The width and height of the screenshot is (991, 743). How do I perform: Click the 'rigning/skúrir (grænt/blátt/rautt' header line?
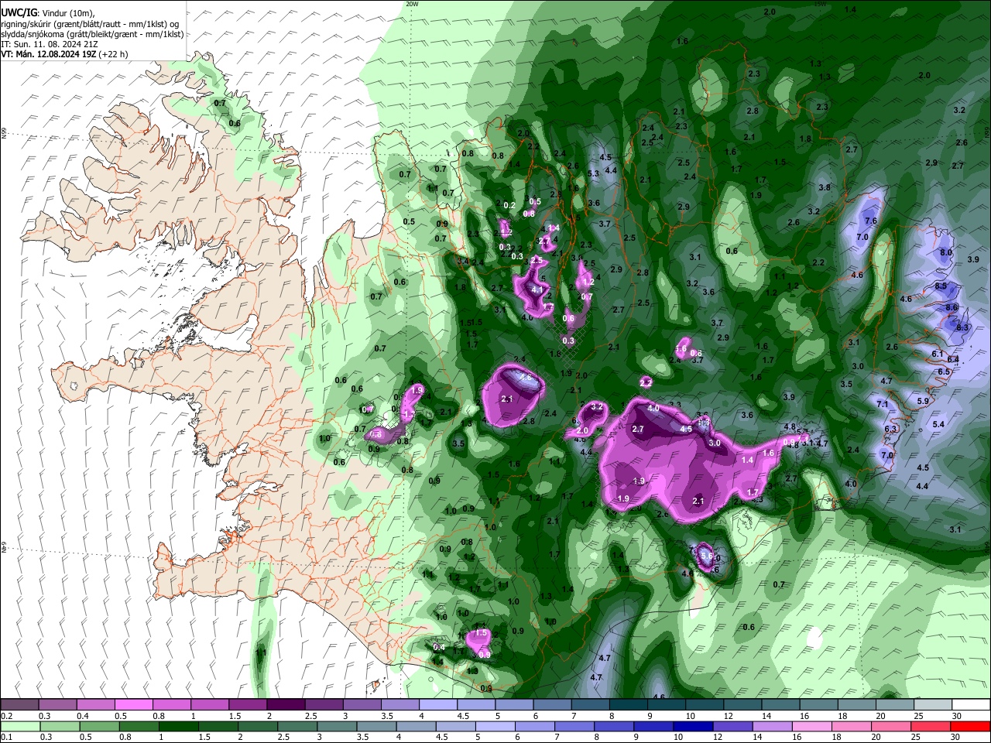[x=91, y=24]
